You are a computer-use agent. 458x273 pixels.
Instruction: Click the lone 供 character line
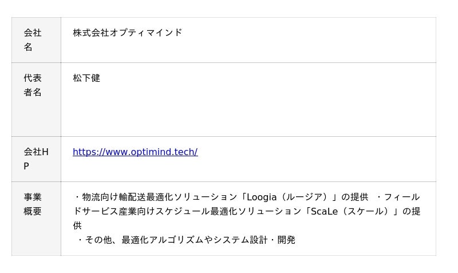tap(77, 225)
